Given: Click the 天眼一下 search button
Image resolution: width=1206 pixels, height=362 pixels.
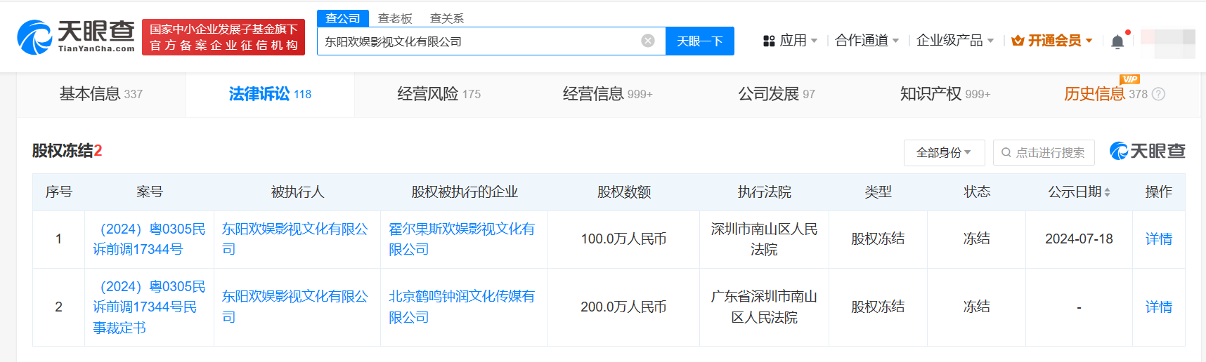Looking at the screenshot, I should [700, 41].
